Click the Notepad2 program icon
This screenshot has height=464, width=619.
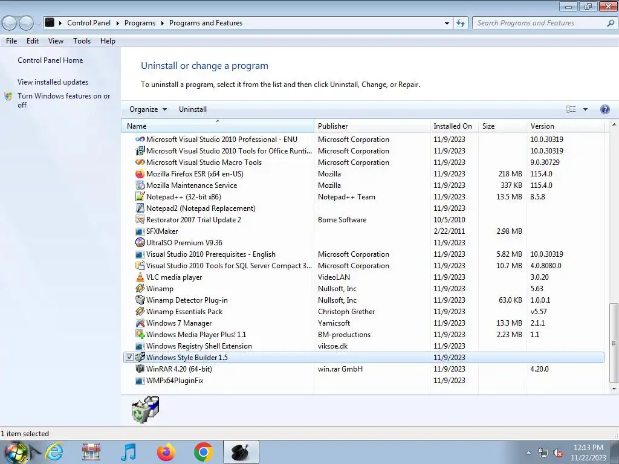point(140,208)
